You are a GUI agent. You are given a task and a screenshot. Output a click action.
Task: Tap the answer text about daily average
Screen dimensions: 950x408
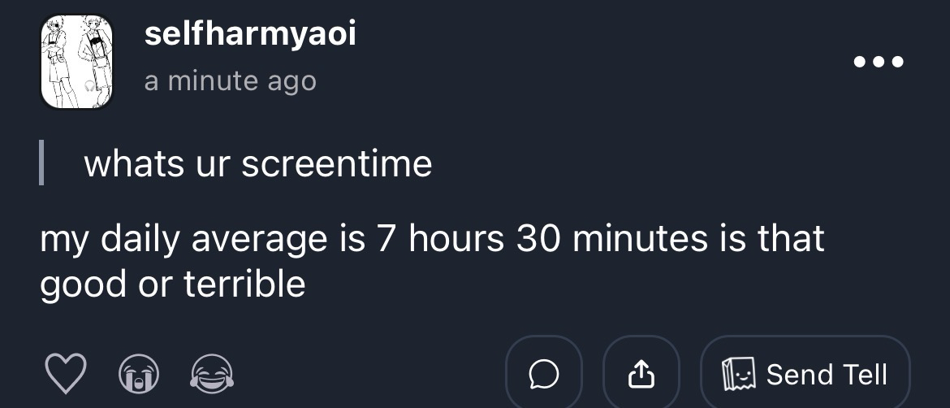click(432, 241)
